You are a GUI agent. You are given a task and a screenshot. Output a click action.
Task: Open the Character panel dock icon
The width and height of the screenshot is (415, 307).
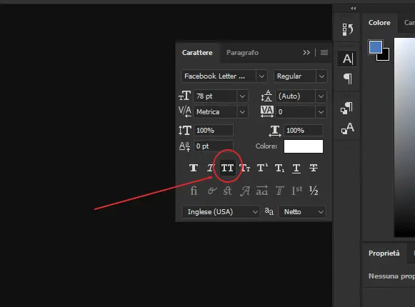tap(347, 59)
